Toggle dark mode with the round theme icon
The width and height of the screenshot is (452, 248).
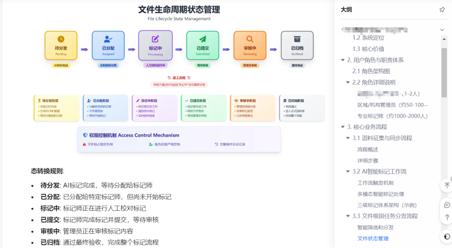(447, 236)
